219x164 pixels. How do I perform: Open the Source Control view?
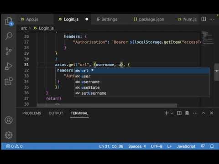point(9,51)
